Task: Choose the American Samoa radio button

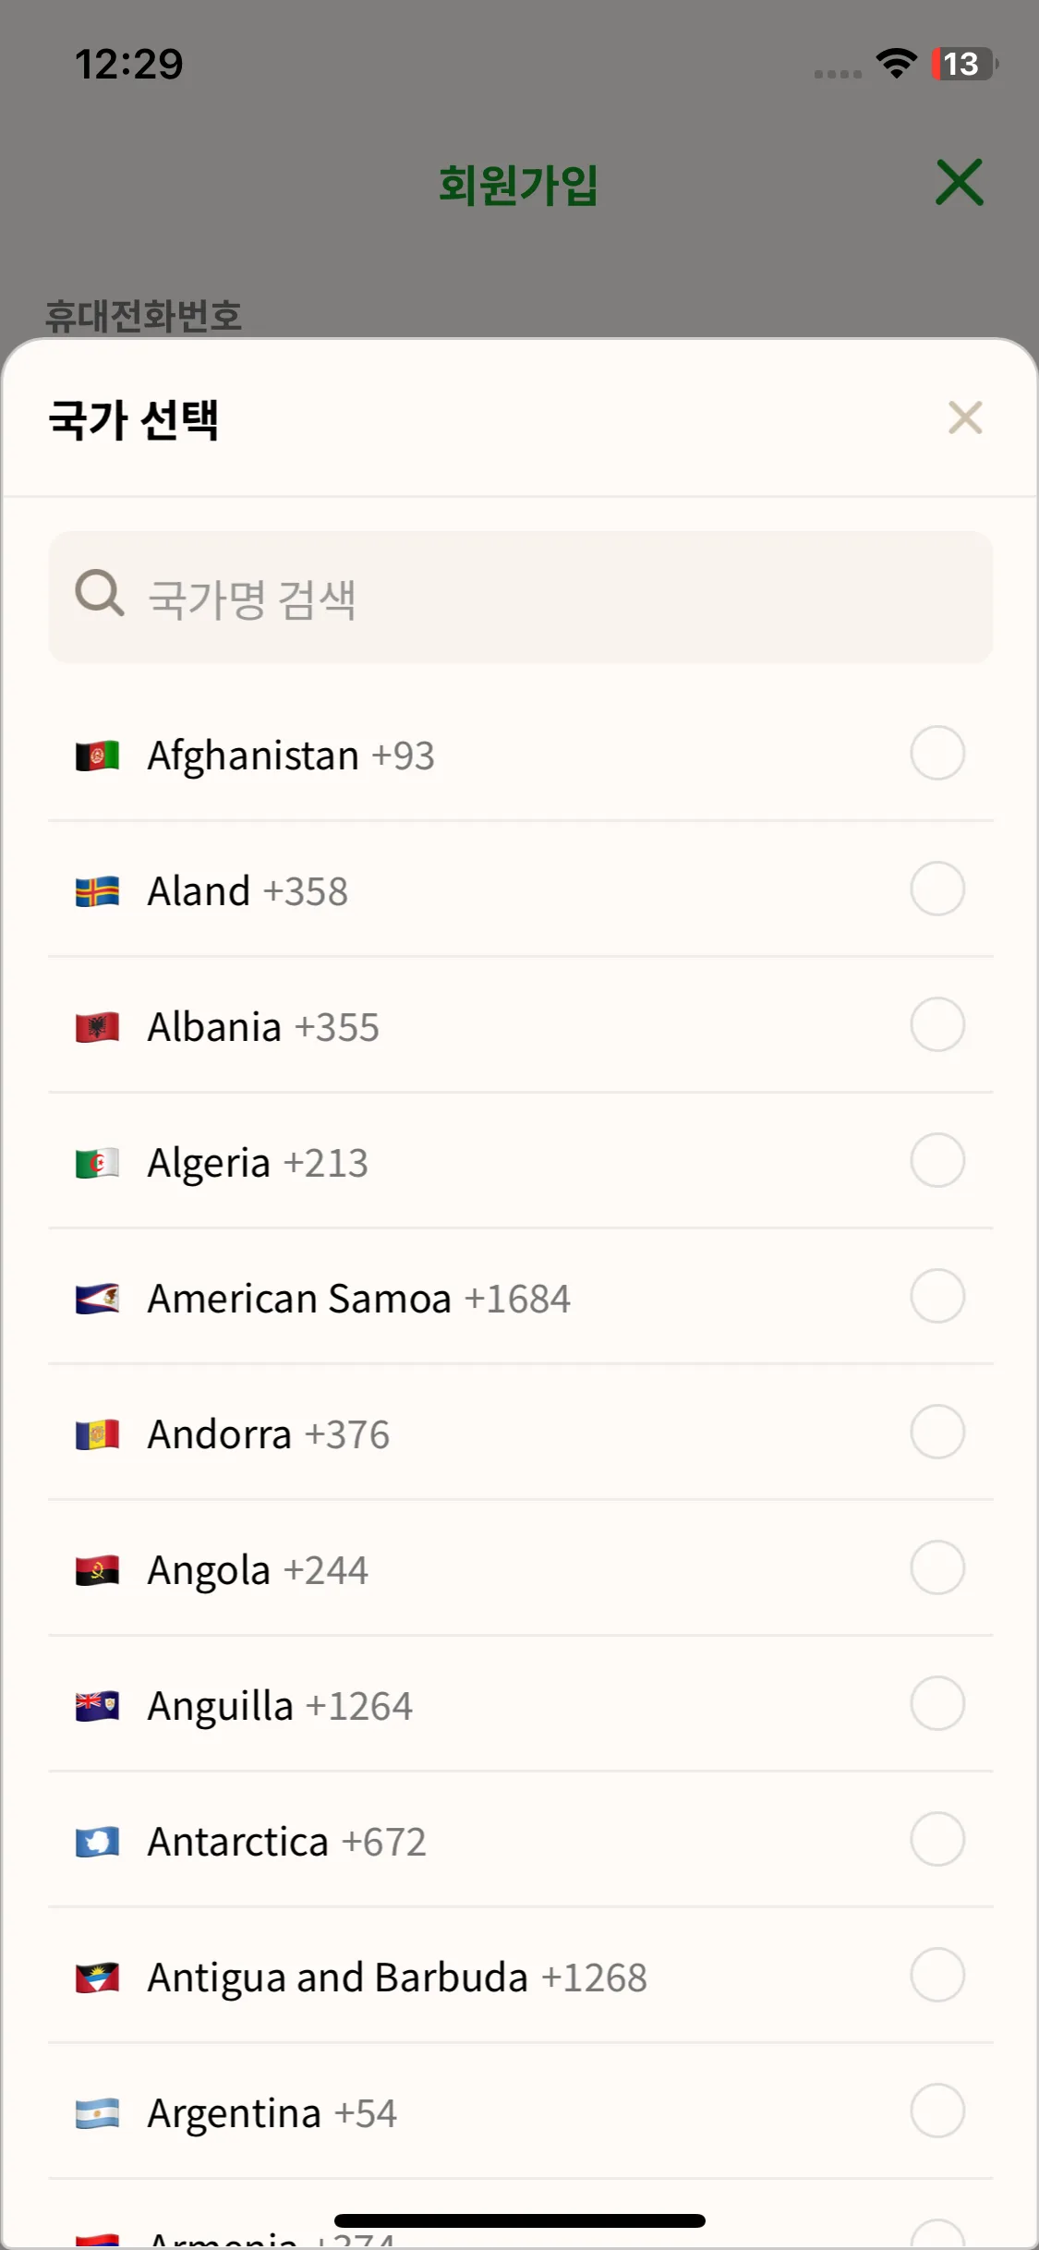Action: coord(937,1297)
